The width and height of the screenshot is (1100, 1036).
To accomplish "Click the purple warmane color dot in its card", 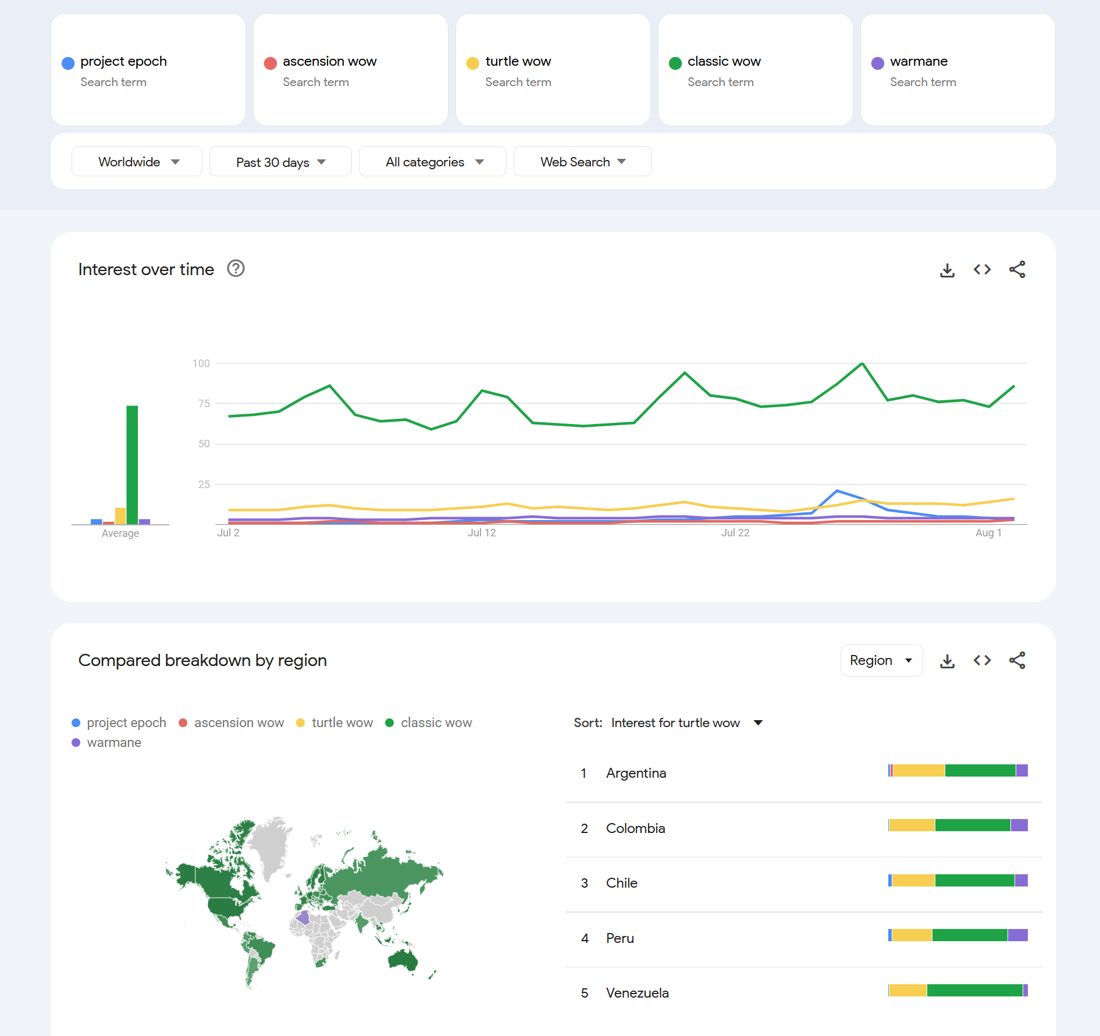I will point(878,63).
